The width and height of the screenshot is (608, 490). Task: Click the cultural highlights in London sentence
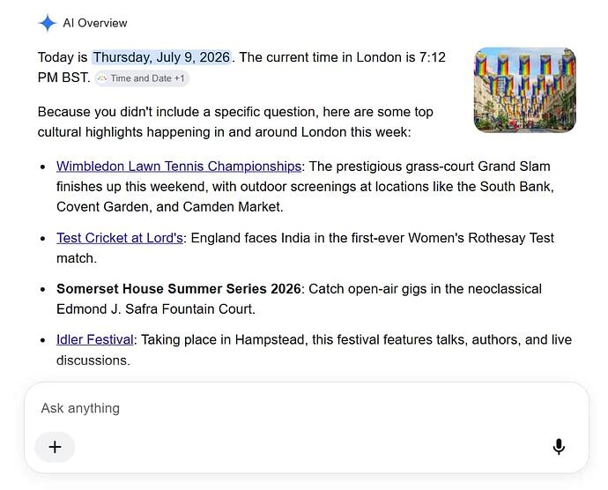pyautogui.click(x=224, y=132)
